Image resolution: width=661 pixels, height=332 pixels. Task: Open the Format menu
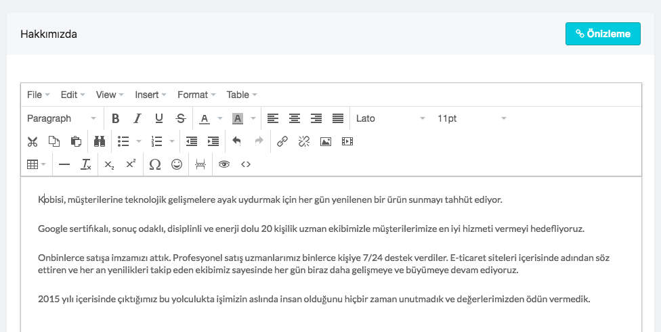[x=196, y=95]
